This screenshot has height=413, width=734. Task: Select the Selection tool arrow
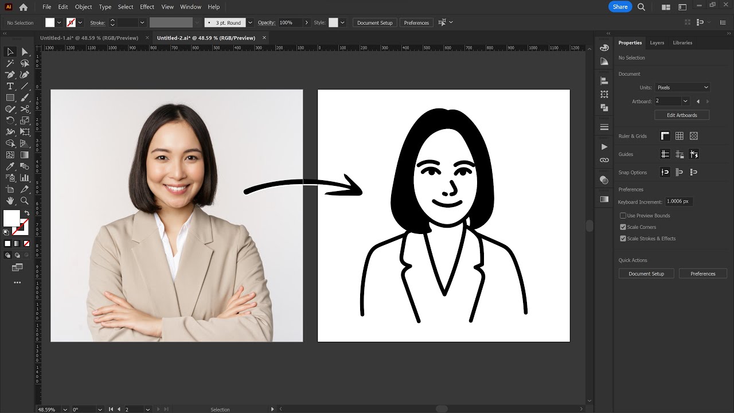(10, 52)
